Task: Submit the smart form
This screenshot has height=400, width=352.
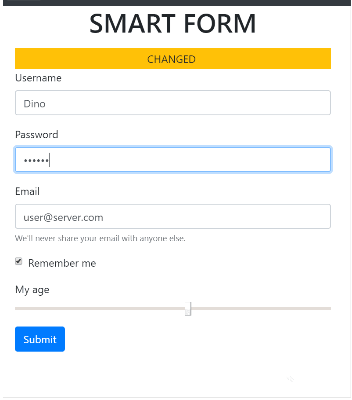Action: coord(40,339)
